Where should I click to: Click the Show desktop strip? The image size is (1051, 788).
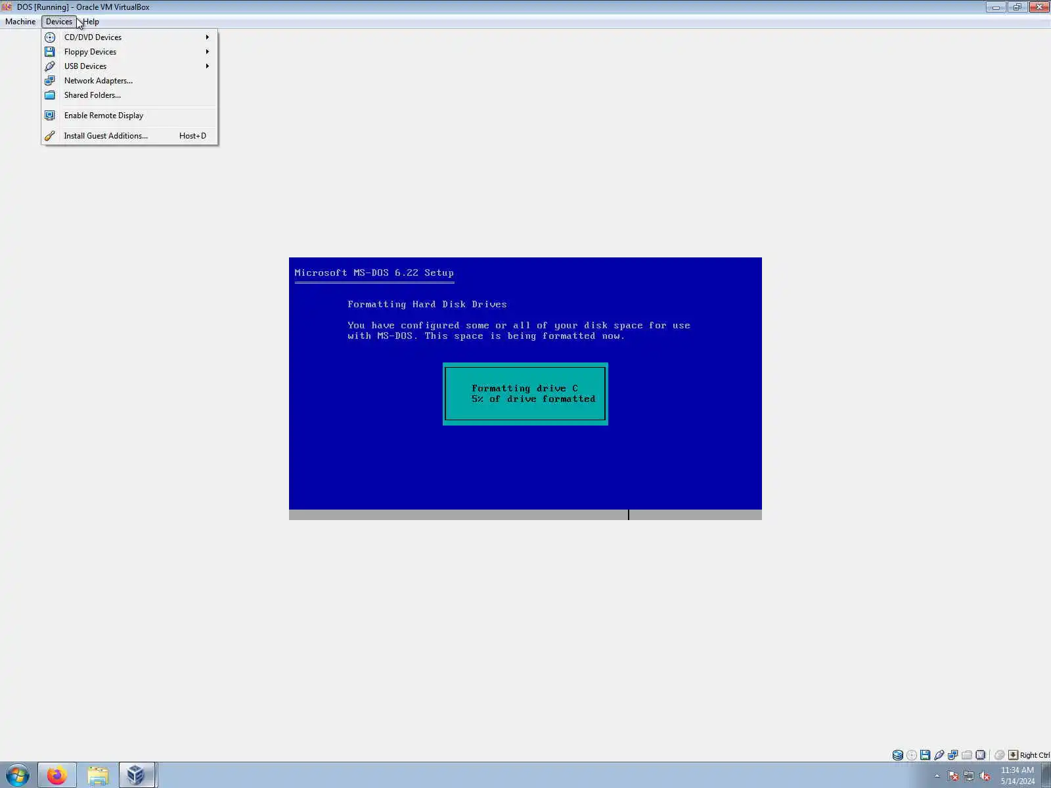pos(1046,776)
